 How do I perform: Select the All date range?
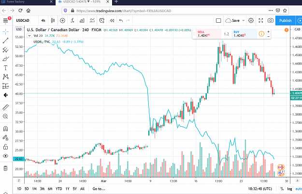[82, 189]
